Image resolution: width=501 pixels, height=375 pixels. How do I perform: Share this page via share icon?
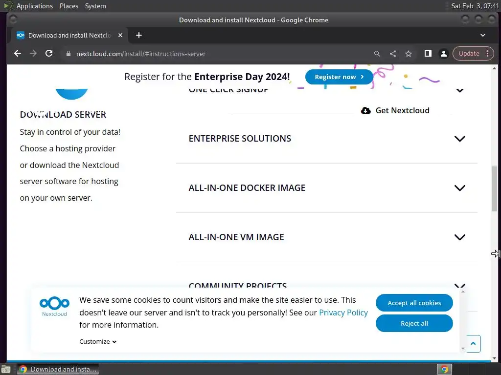(393, 54)
